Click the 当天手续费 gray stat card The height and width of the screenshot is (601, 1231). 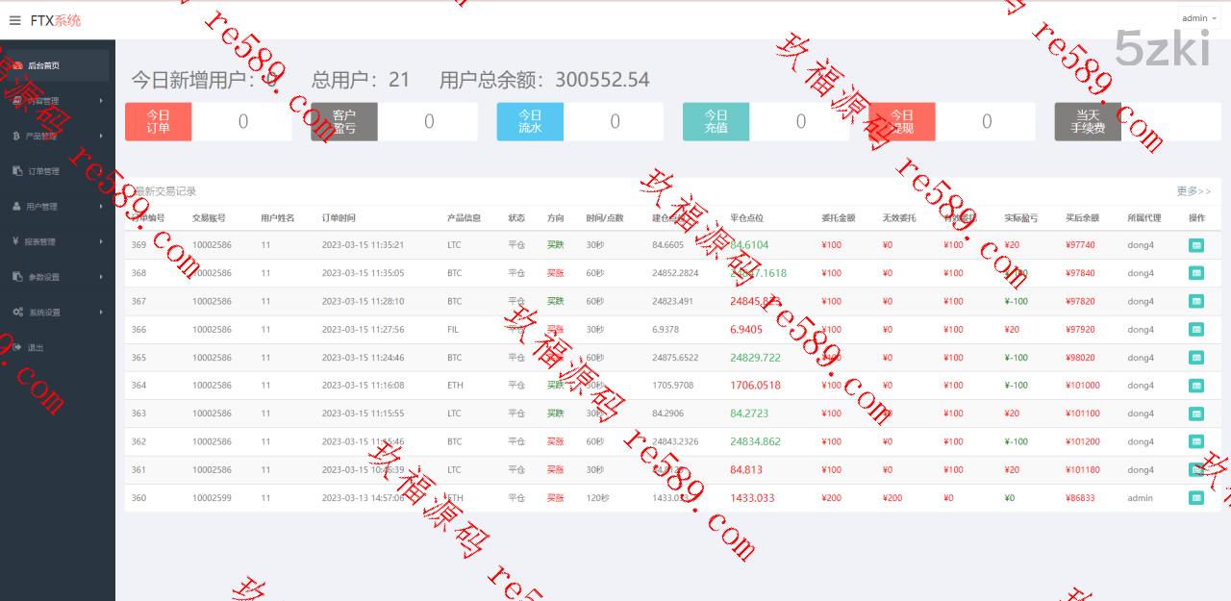coord(1088,122)
